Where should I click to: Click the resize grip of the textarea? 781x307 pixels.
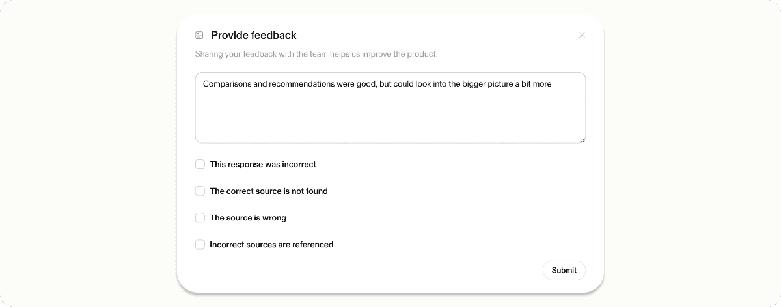pos(582,139)
